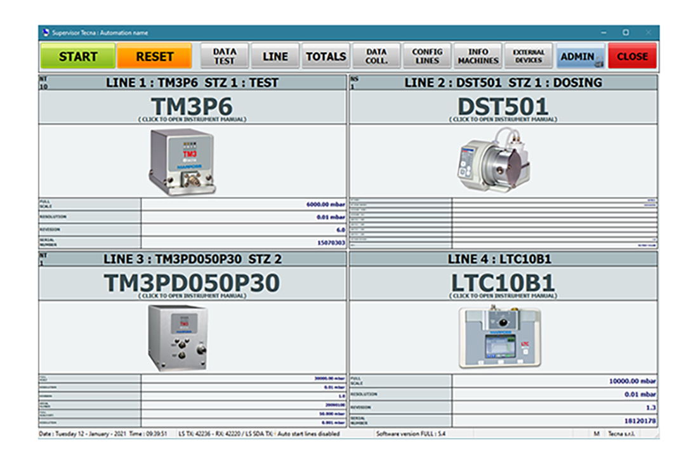Select the LINE 4 : LTC10B1 header
Screen dimensions: 698x465
point(503,259)
